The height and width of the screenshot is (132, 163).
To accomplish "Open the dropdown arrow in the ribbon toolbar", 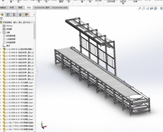I will click(x=98, y=4).
